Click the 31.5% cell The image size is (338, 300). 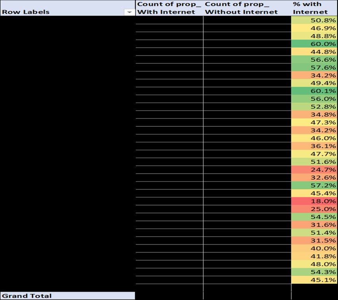(x=314, y=240)
